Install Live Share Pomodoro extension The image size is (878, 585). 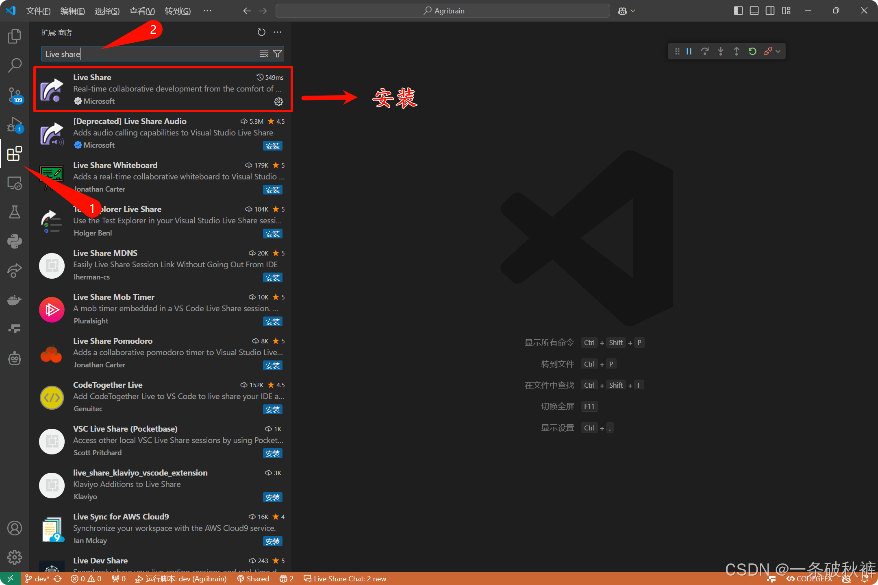[273, 366]
